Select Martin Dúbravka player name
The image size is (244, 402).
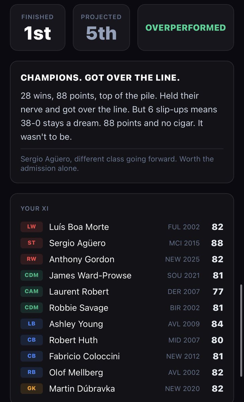82,389
